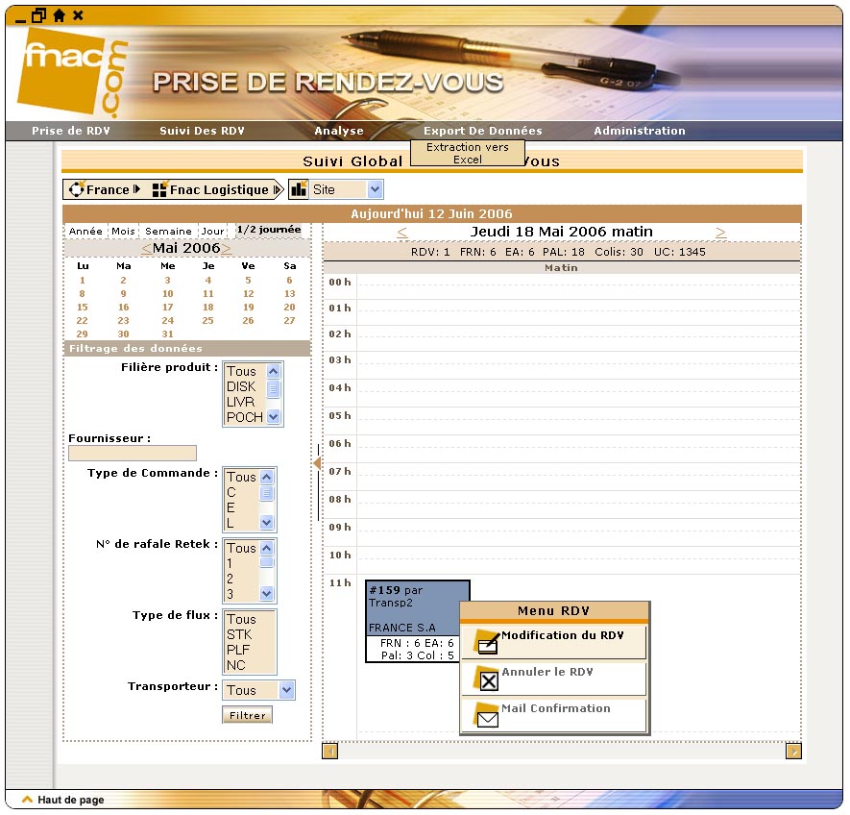
Task: Select day 12 in the calendar
Action: [x=249, y=293]
